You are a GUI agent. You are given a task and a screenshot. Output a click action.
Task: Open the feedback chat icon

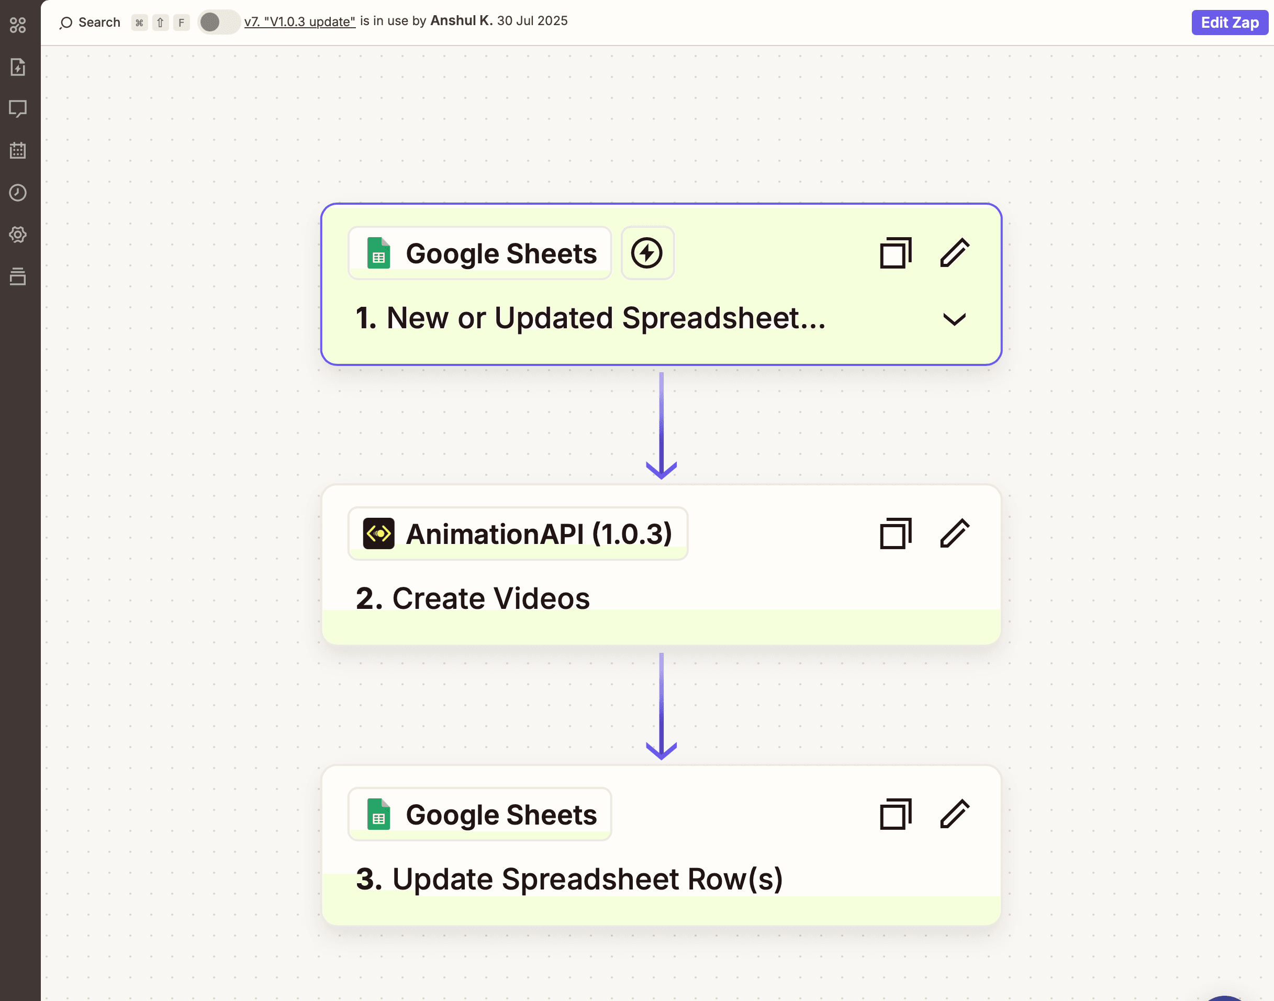click(x=18, y=109)
